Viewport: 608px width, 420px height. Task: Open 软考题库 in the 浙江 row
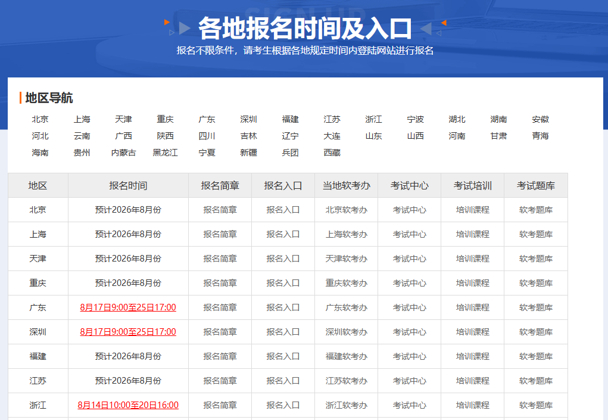536,405
